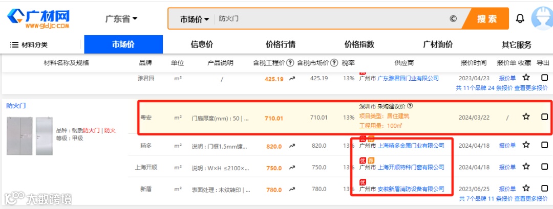Open 报价单 for the 新盾 row
This screenshot has height=209, width=553.
coord(507,189)
